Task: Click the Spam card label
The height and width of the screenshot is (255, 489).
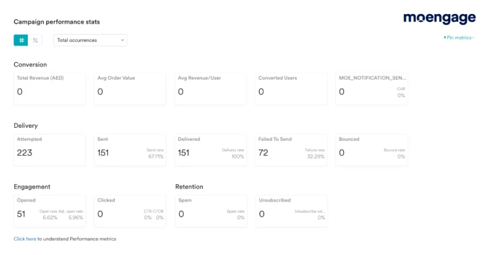Action: click(x=185, y=200)
